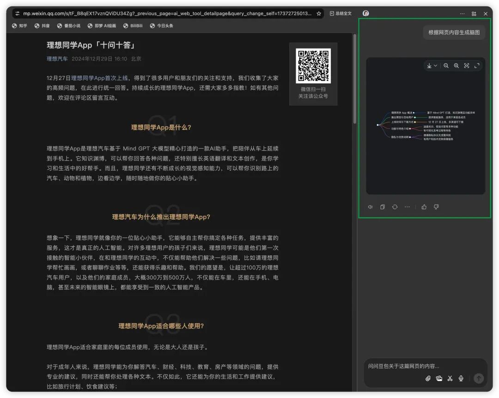Open the 抖音 bookmark

pos(42,26)
